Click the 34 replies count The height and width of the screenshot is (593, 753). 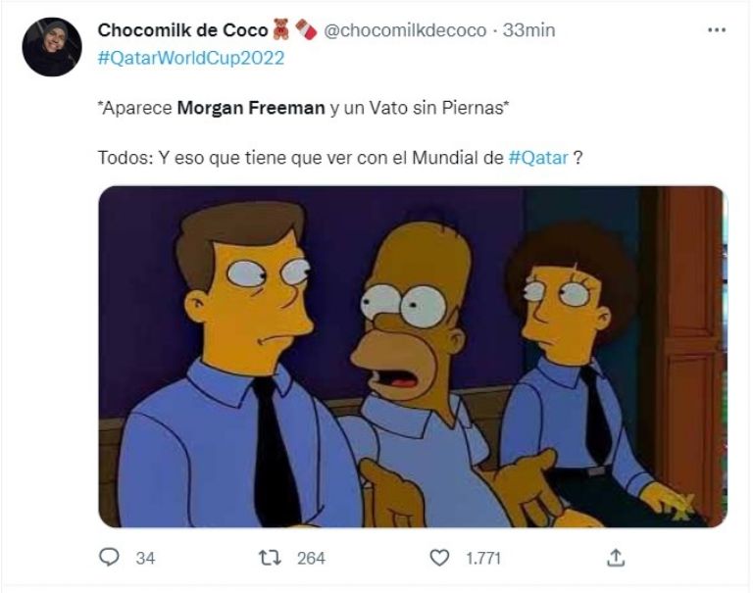[x=145, y=559]
